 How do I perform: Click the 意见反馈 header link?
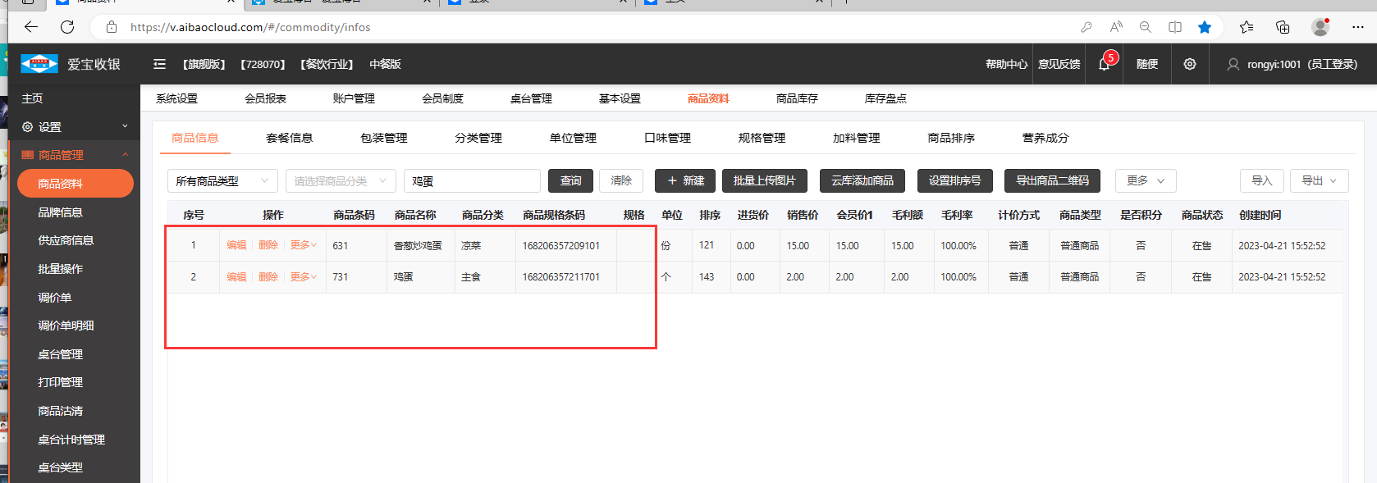click(1059, 64)
